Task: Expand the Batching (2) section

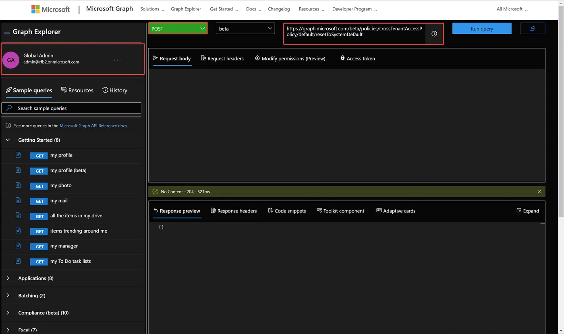Action: (x=8, y=295)
